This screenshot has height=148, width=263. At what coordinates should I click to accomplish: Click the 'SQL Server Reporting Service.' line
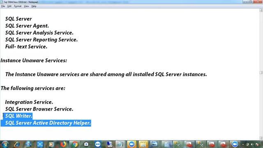tap(42, 40)
